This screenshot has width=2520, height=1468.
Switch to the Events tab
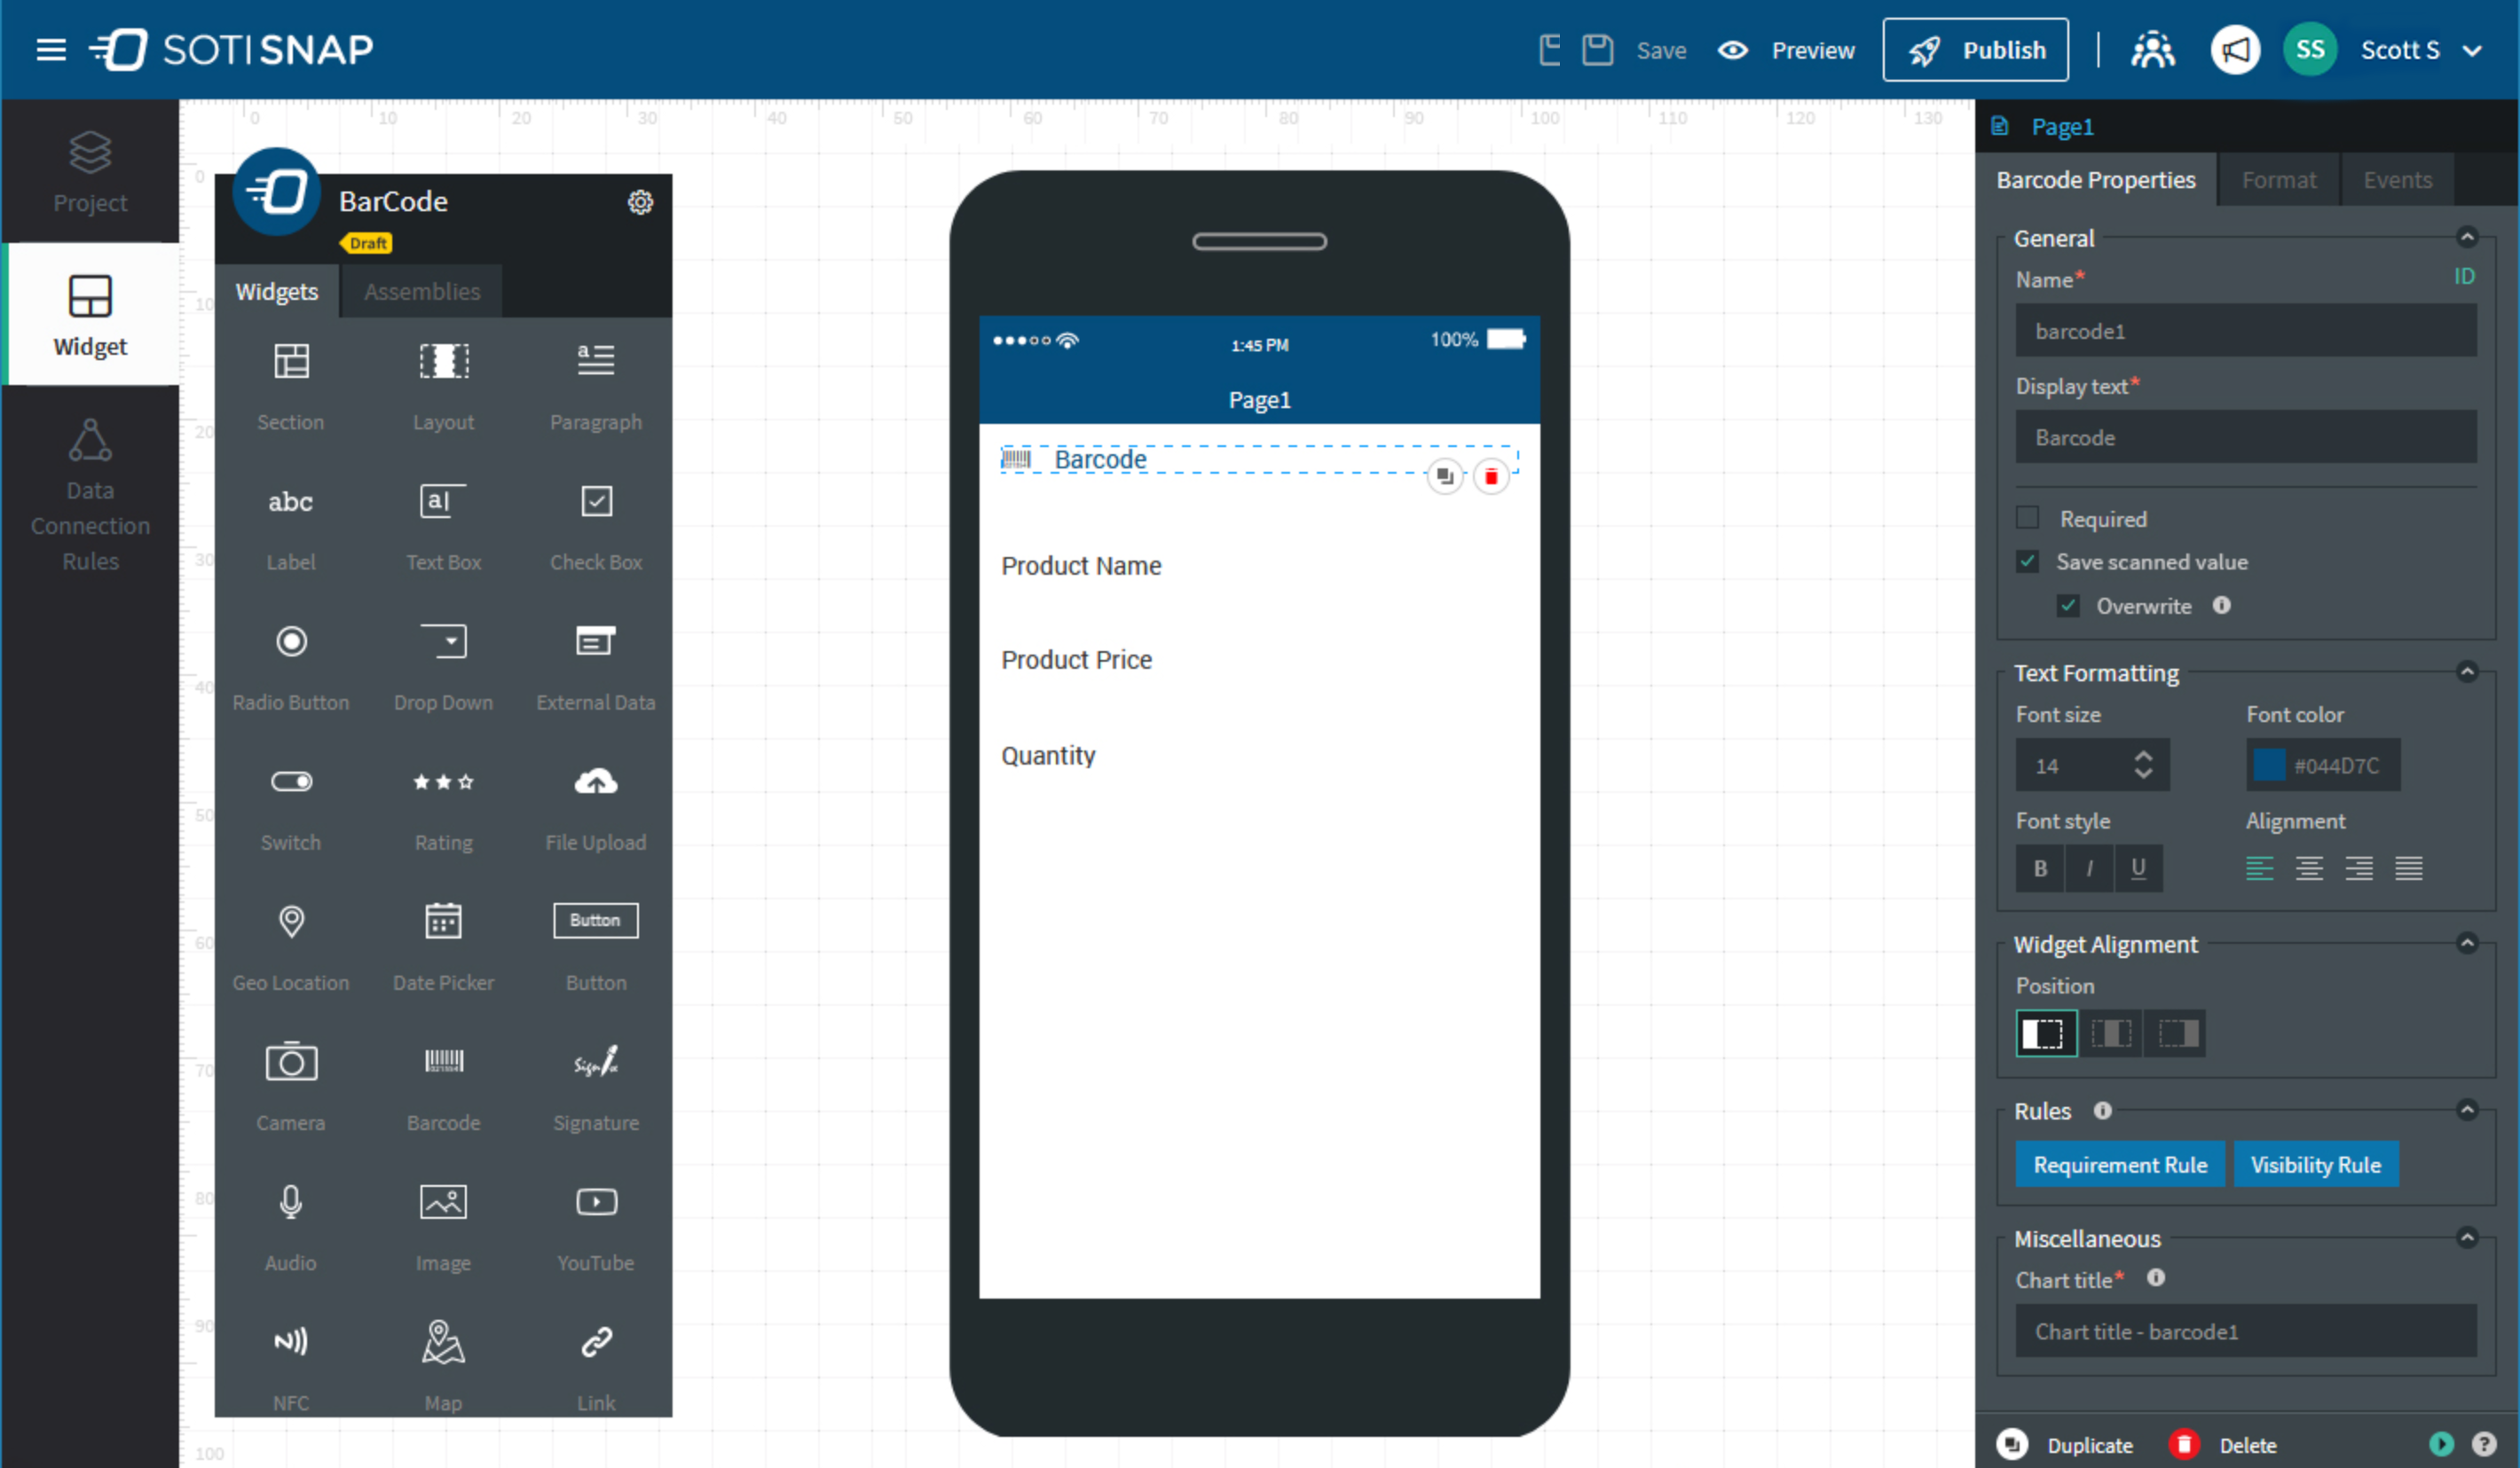click(2397, 180)
